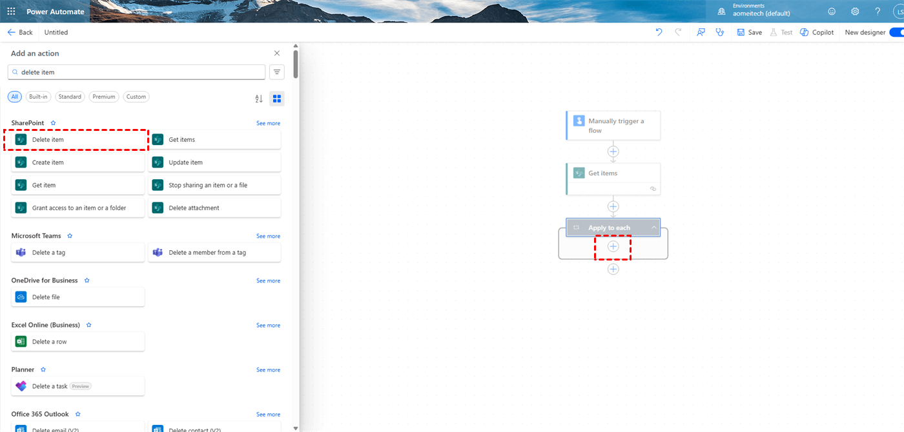Favorite the SharePoint connector star
Screen dimensions: 904x432
click(54, 123)
